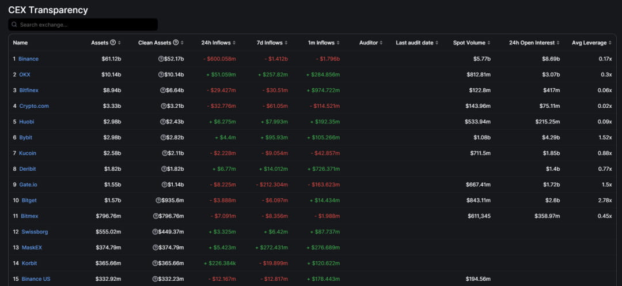Select Binance US spot volume $194.56m
The width and height of the screenshot is (622, 286).
pyautogui.click(x=479, y=279)
